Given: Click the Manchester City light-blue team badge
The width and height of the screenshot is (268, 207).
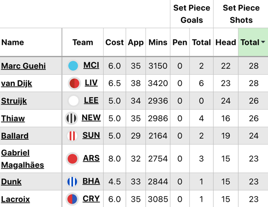Looking at the screenshot, I should tap(73, 66).
